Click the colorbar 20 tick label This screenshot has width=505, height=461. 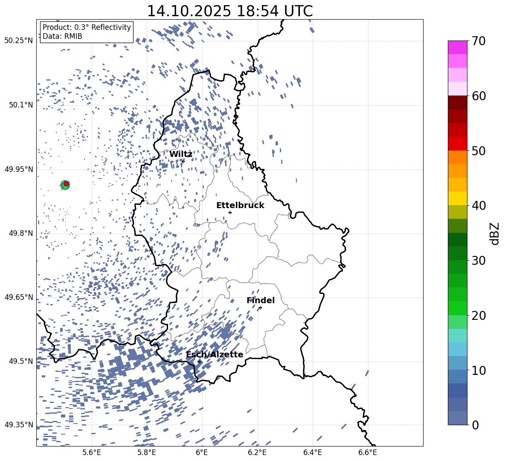click(x=479, y=315)
